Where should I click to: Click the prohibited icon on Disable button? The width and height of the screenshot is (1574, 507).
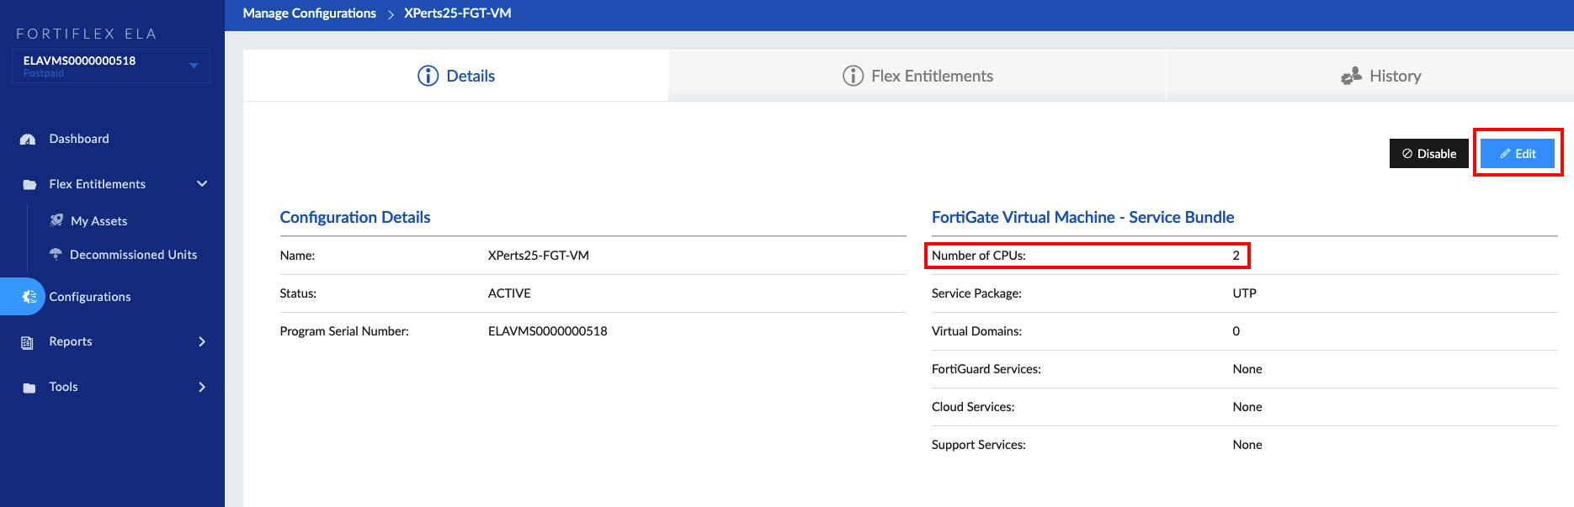1407,154
